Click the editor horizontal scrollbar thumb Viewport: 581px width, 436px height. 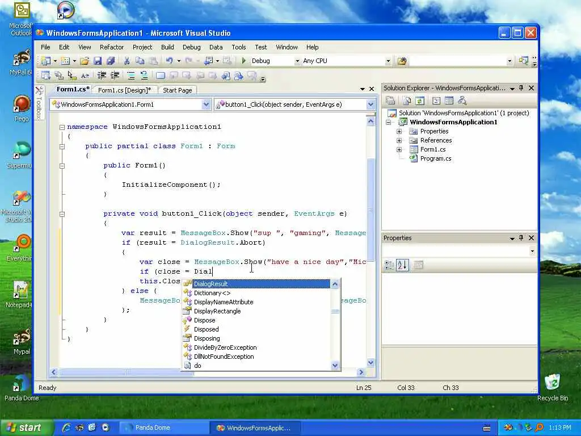coord(126,372)
